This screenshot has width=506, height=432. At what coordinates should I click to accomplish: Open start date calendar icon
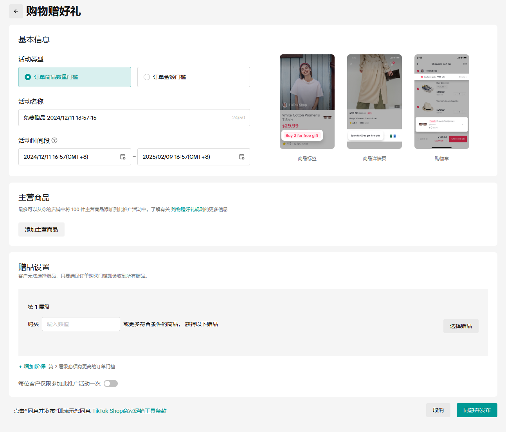coord(123,157)
